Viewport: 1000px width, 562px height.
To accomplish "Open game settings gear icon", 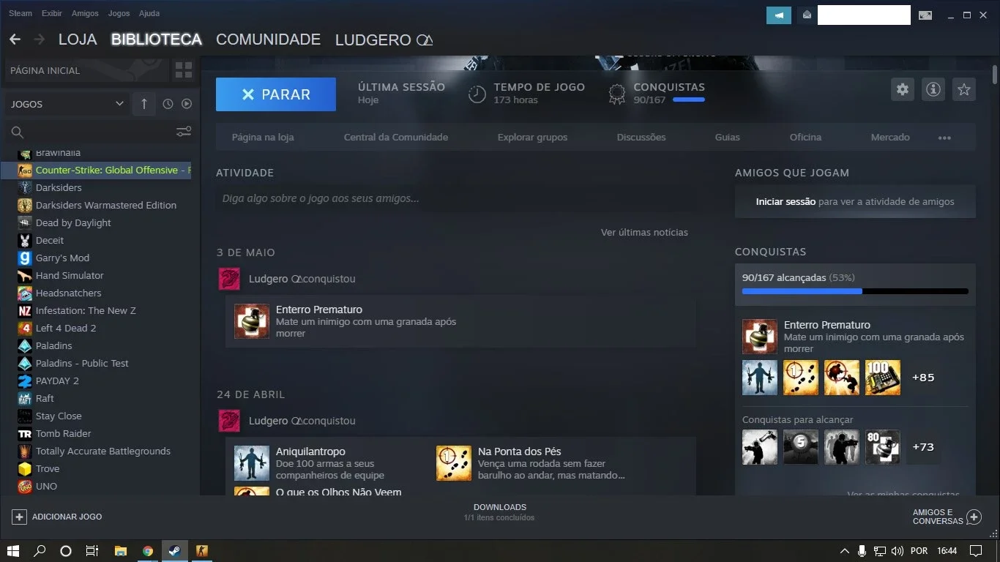I will pyautogui.click(x=903, y=89).
